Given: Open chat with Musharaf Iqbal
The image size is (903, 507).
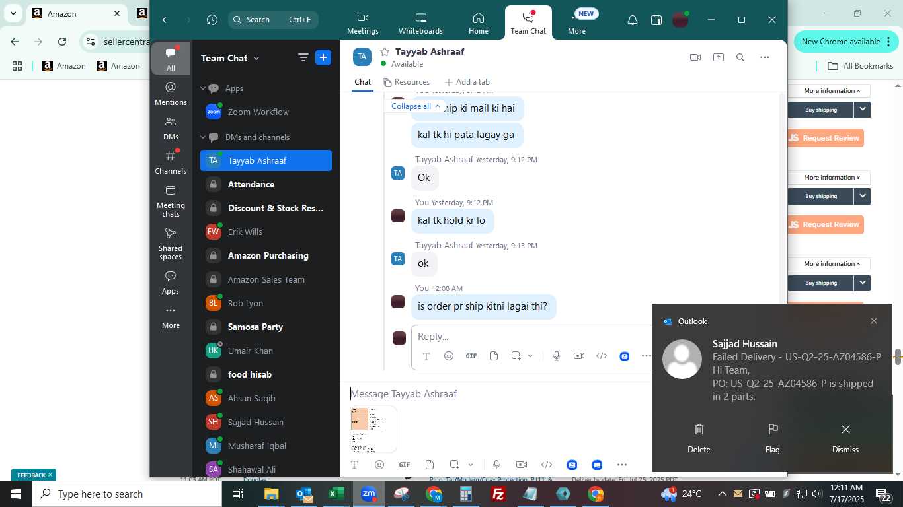Looking at the screenshot, I should [x=266, y=446].
